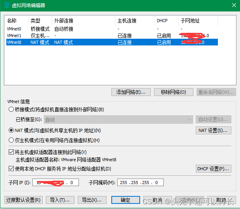Click the 外部连接 column header
Viewport: 240px width, 209px height.
(x=83, y=21)
